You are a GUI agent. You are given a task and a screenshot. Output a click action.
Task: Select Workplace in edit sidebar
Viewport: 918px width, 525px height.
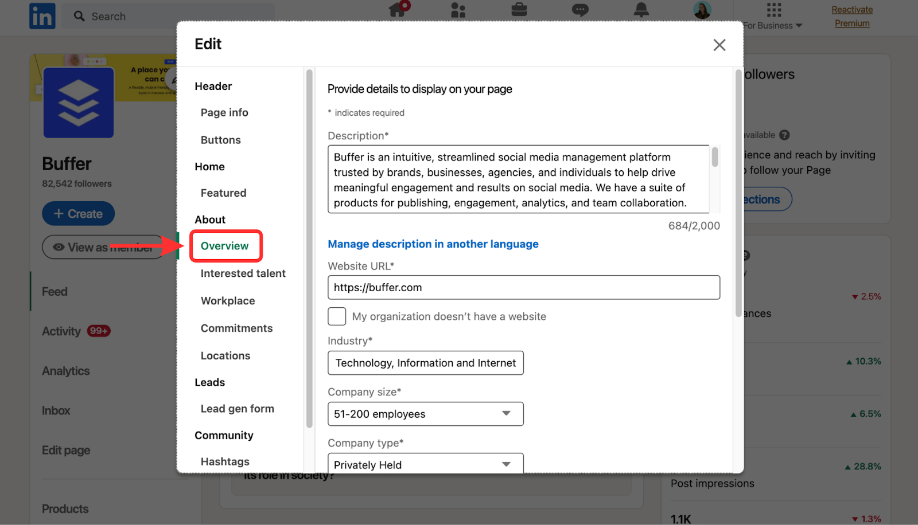point(228,301)
